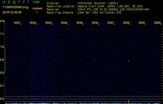Click the 0049 time marker
Screen dimensions: 163x104
point(142,23)
